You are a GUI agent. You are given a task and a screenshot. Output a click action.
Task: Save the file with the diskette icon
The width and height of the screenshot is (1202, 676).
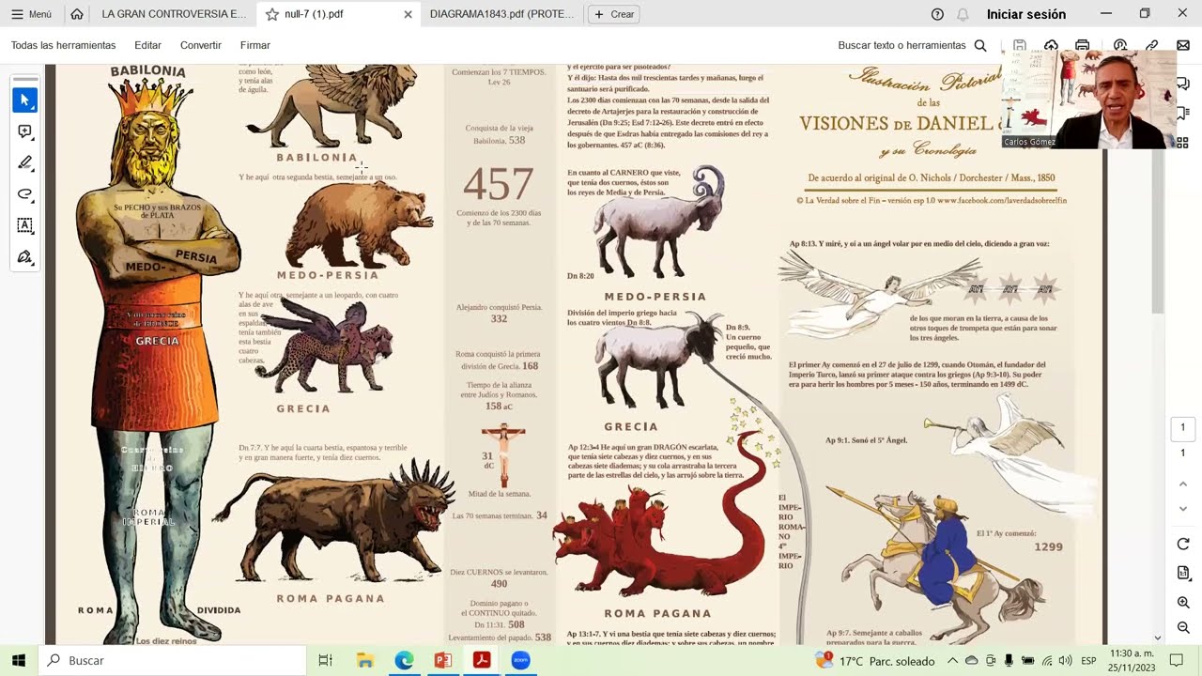coord(1020,45)
